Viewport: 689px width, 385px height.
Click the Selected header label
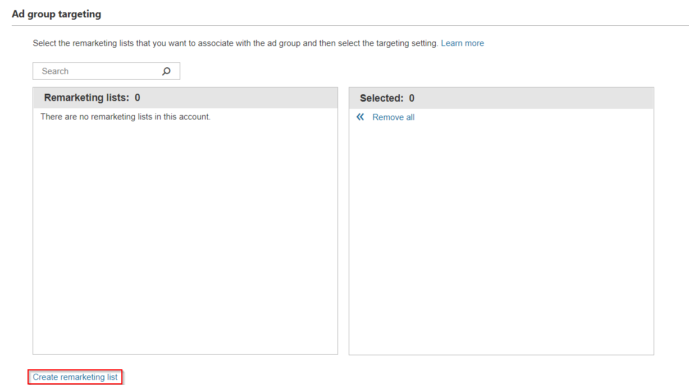[381, 98]
